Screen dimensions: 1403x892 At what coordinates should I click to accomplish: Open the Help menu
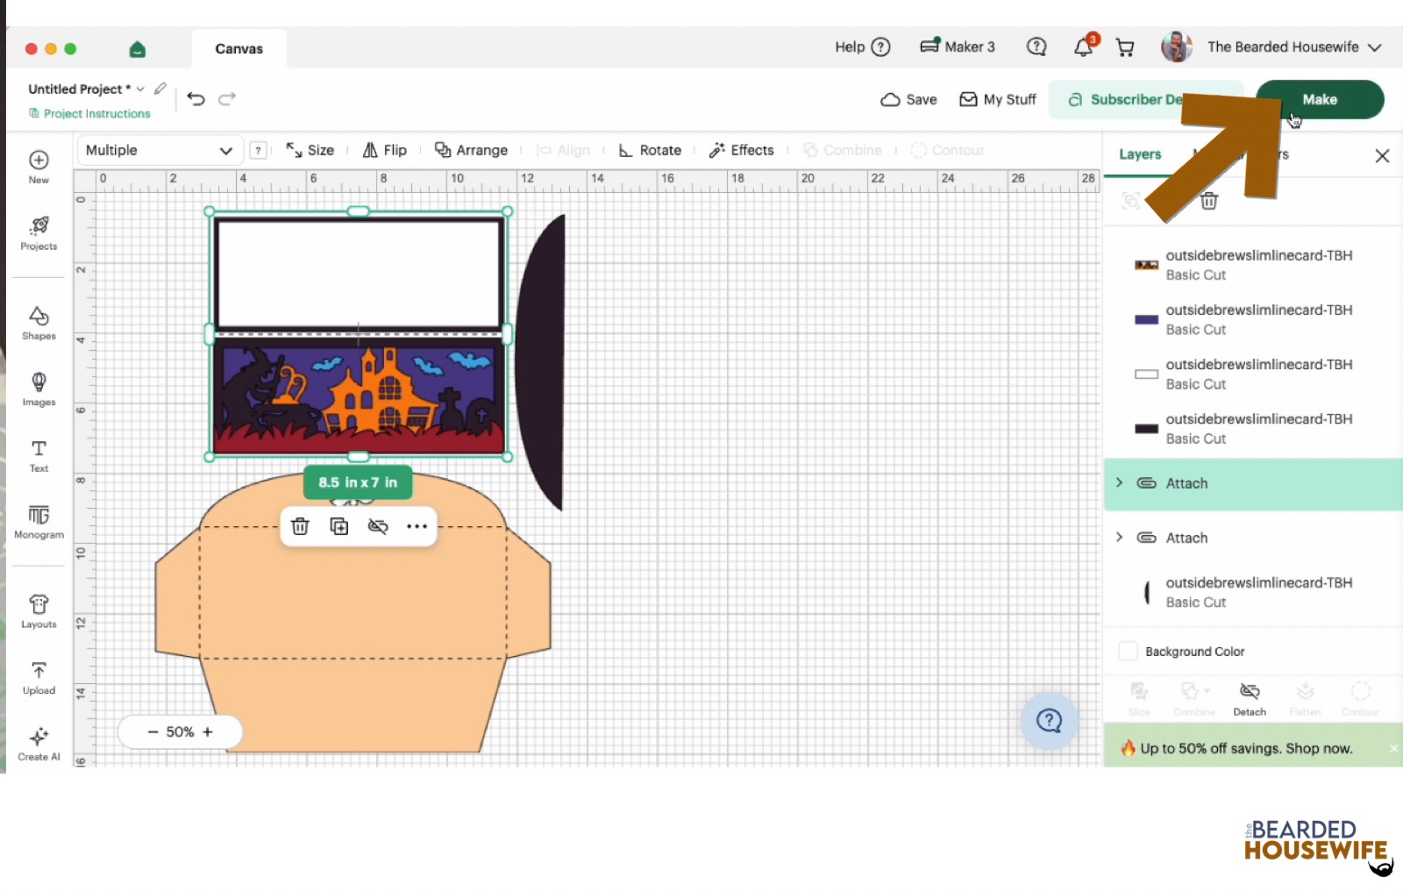tap(862, 46)
